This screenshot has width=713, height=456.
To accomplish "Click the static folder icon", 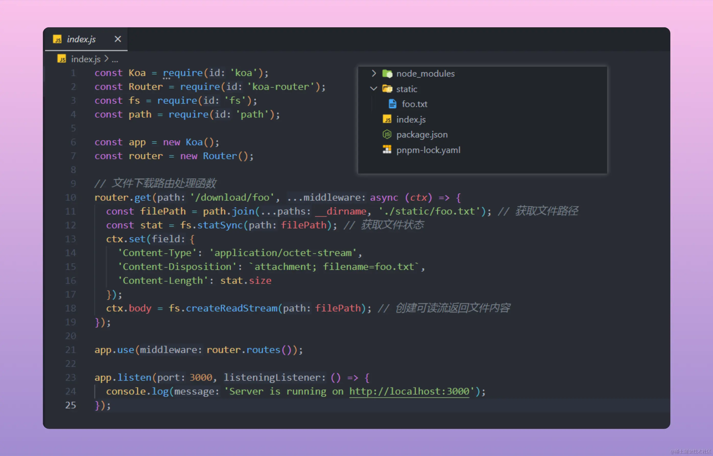I will [x=387, y=89].
